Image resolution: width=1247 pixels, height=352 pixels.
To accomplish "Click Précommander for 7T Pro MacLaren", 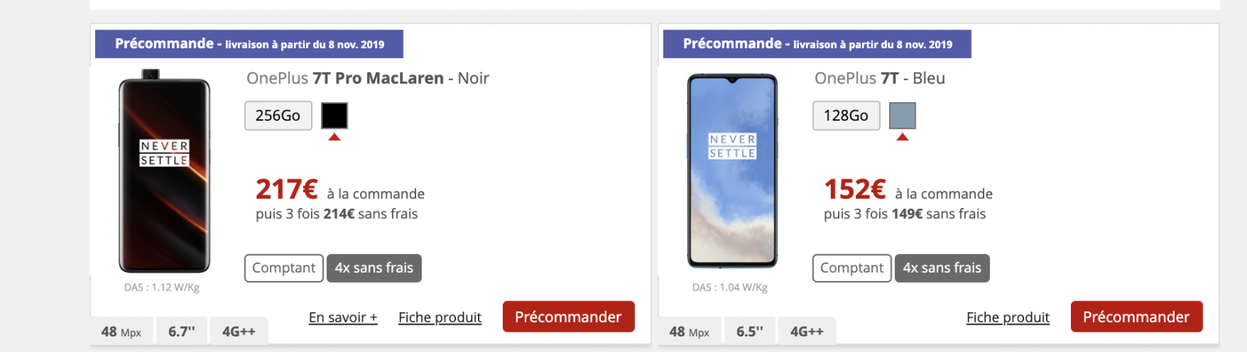I will pos(568,317).
